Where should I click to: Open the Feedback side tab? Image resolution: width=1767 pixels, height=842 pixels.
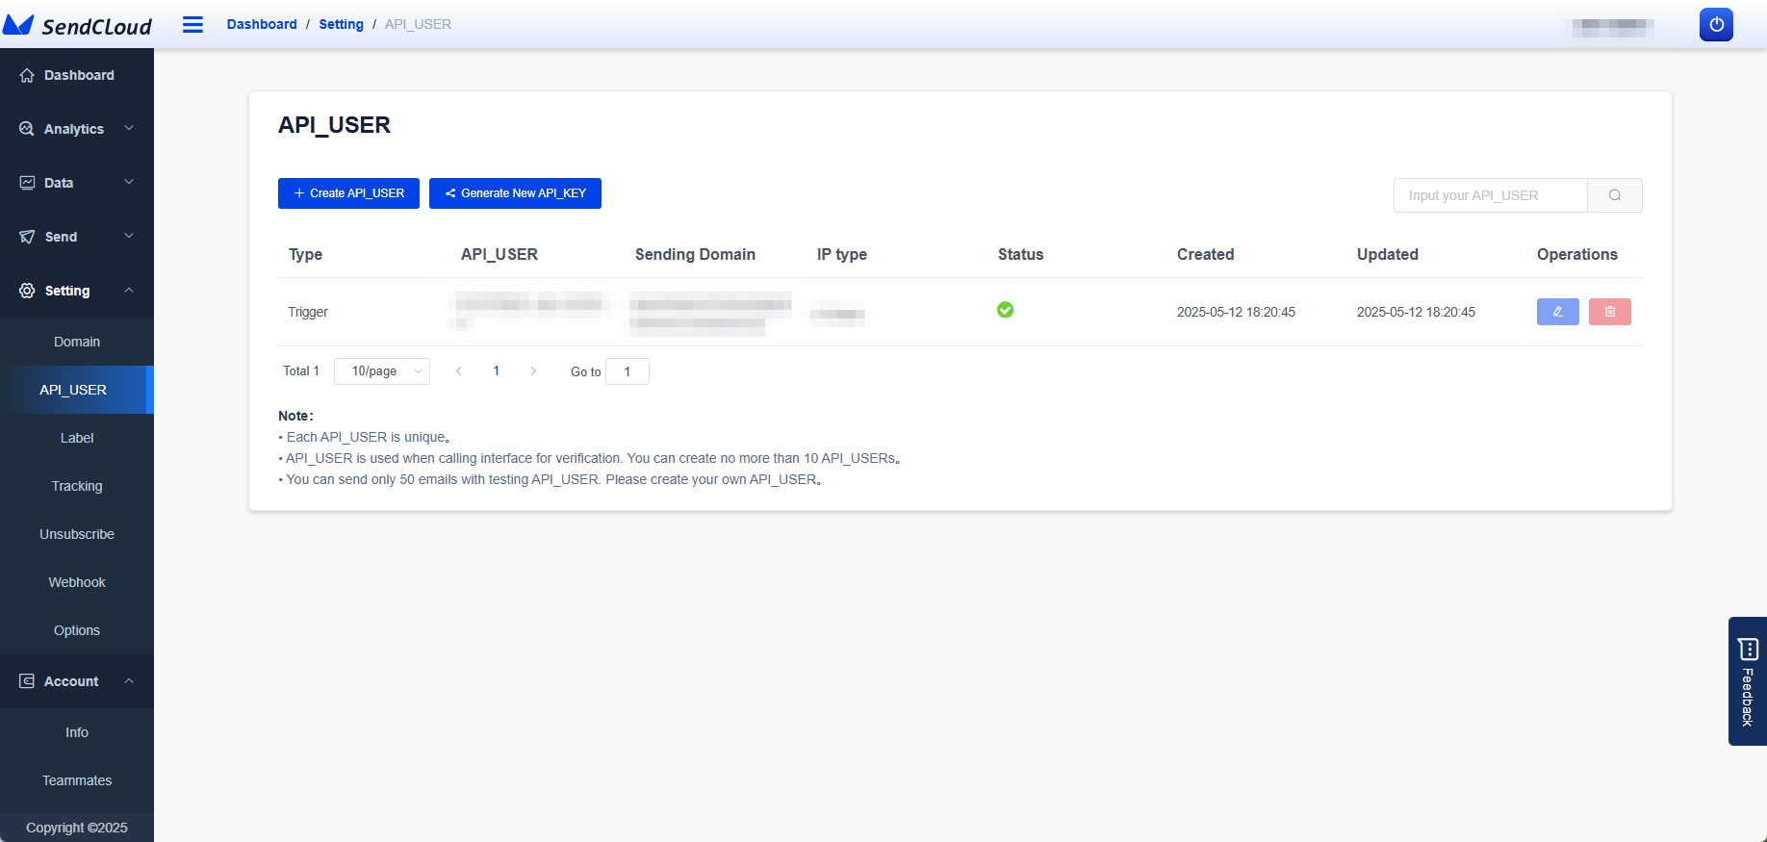1748,681
